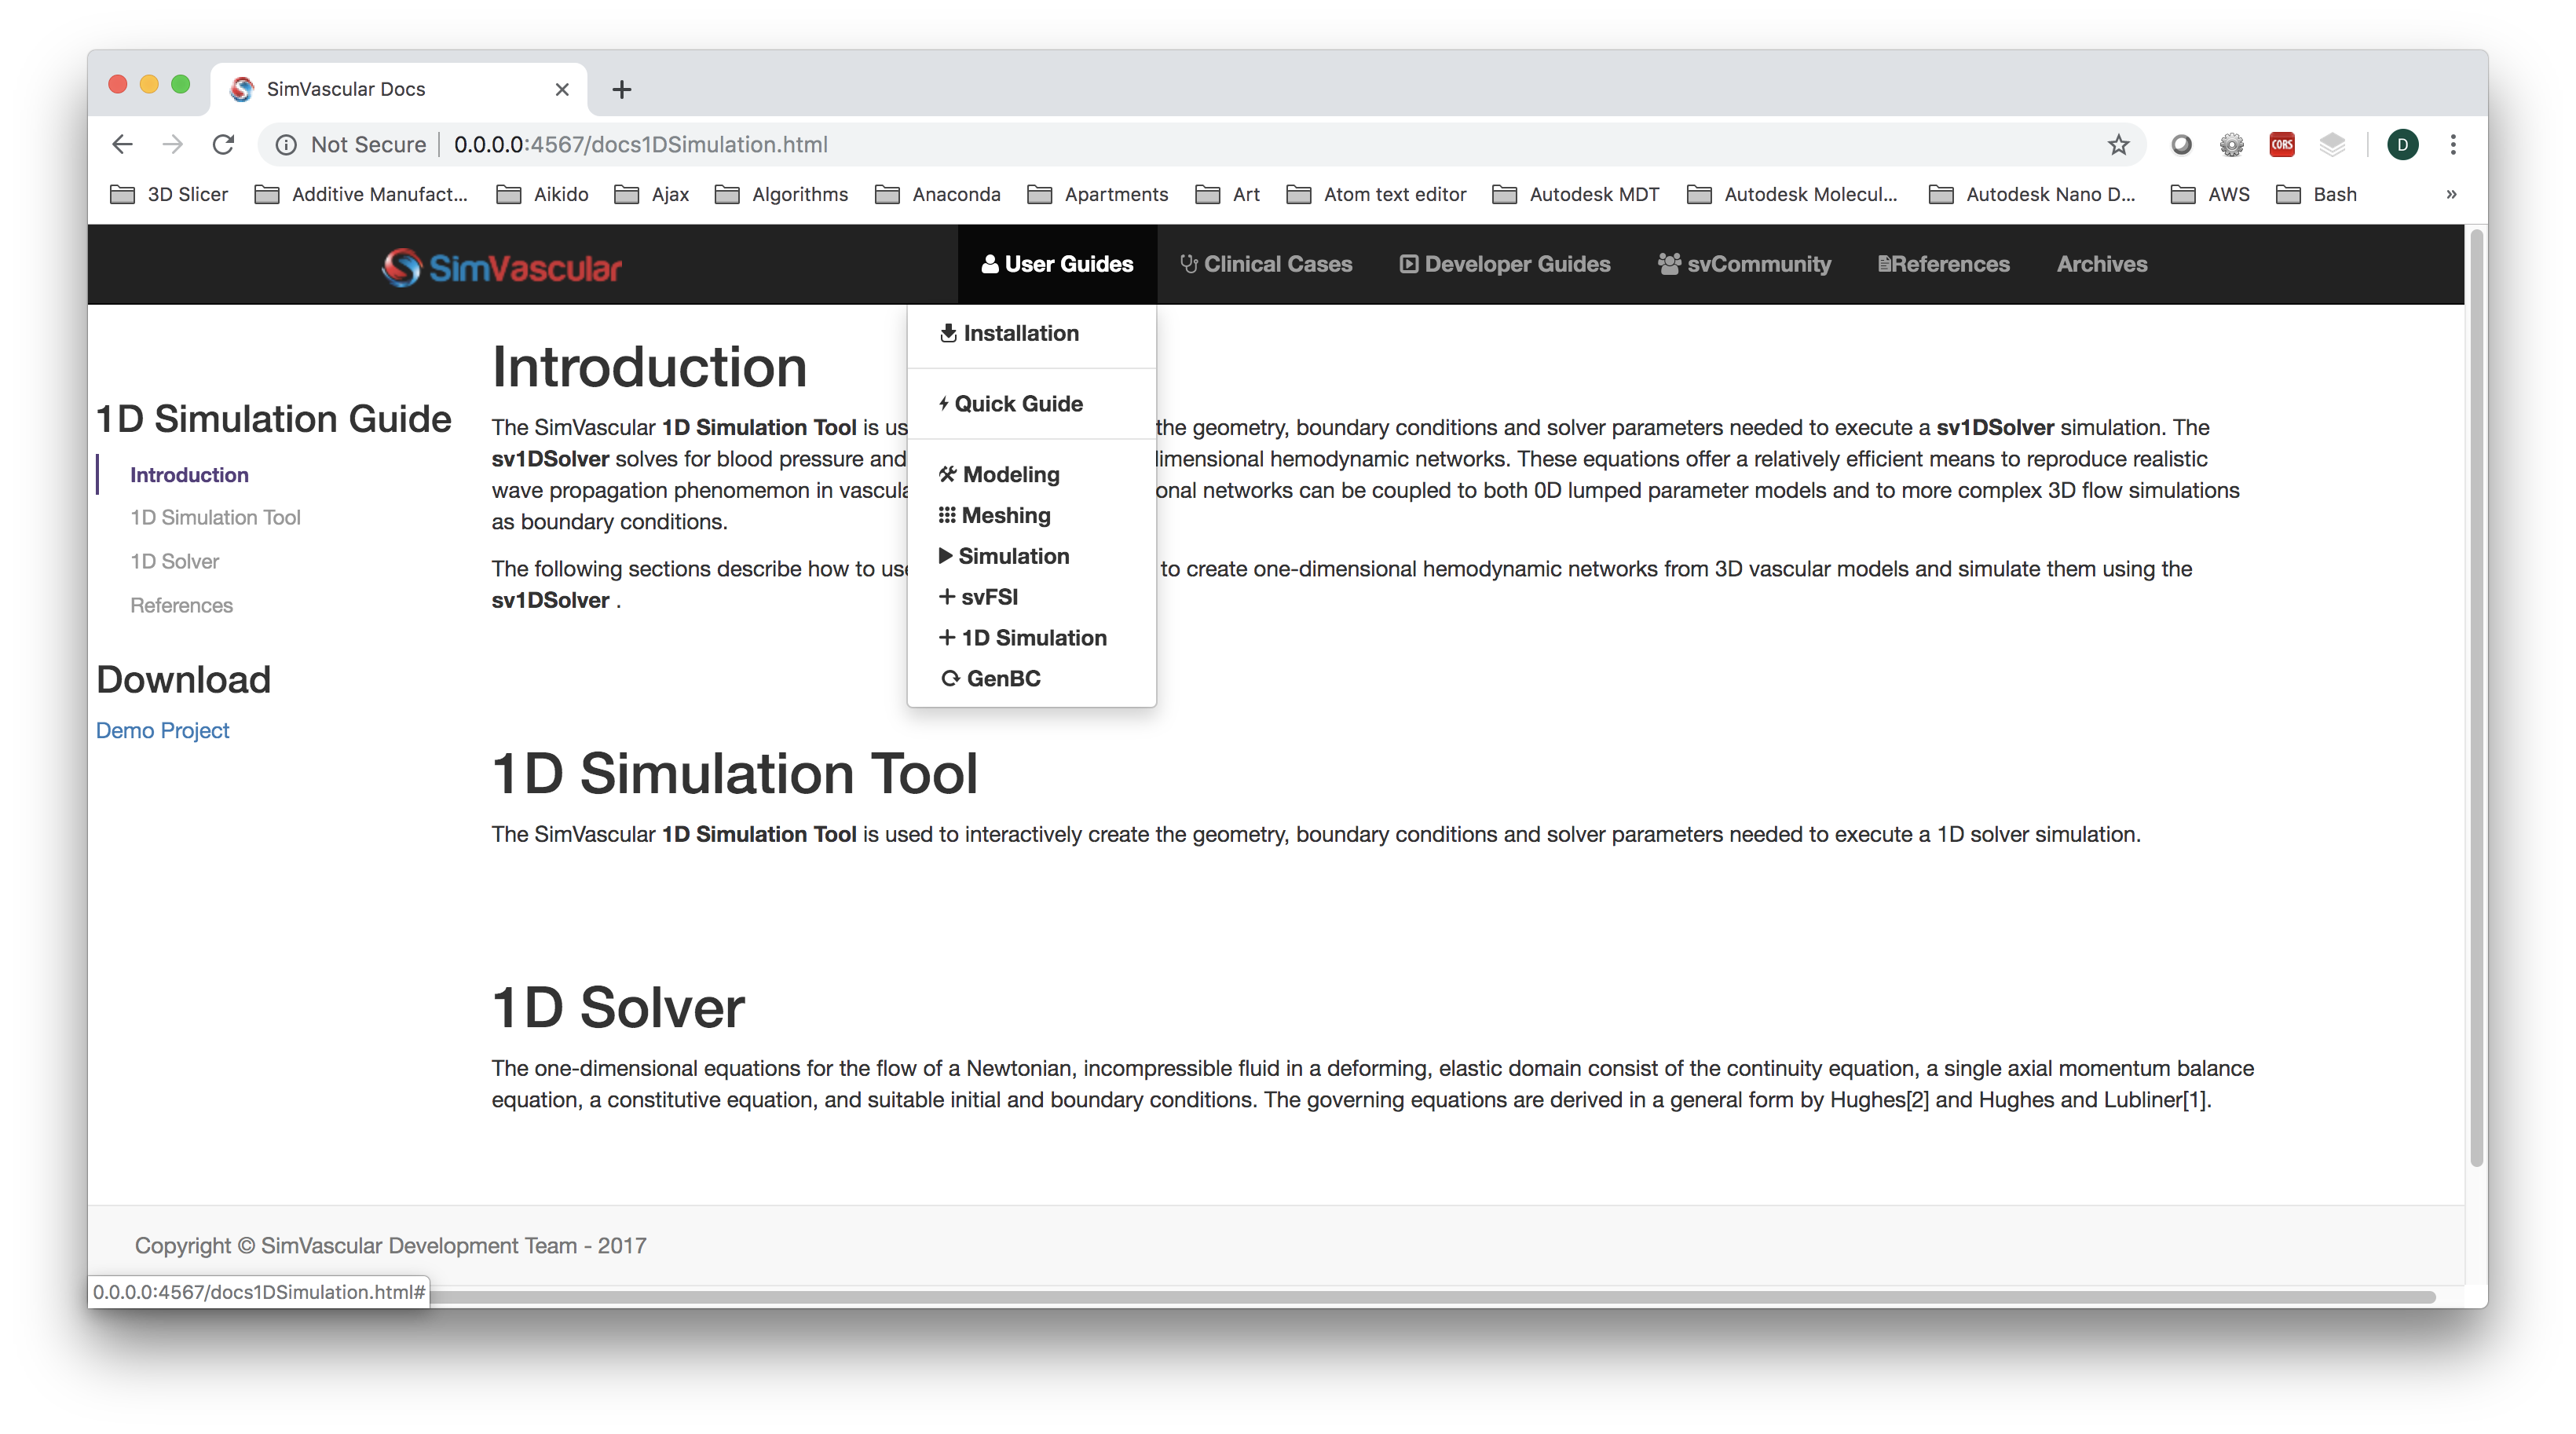
Task: Open the User Guides menu
Action: coord(1057,264)
